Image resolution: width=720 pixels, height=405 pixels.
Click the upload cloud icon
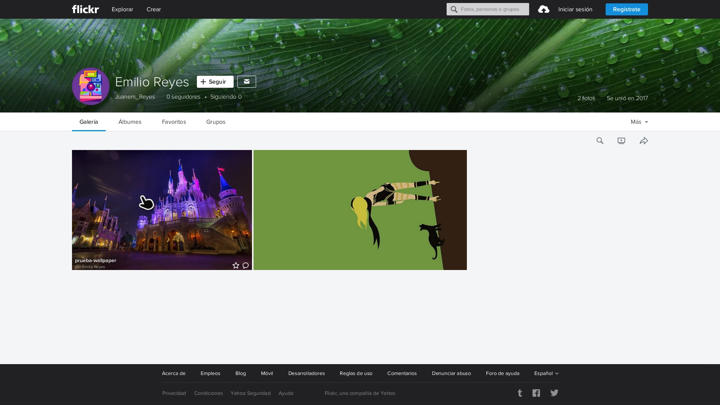tap(544, 9)
